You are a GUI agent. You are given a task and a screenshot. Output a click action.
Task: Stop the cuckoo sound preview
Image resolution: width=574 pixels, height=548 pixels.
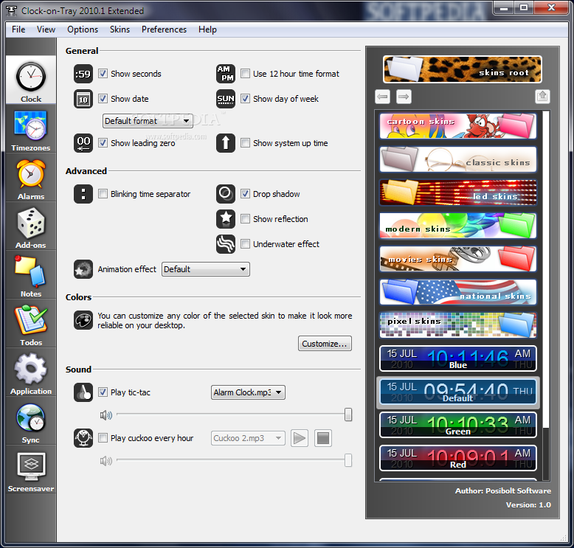point(323,438)
